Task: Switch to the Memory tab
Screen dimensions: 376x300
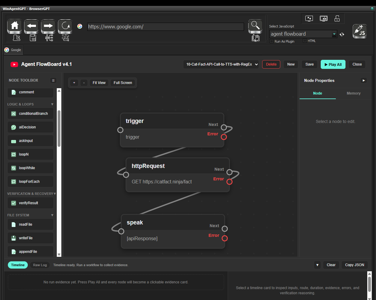Action: (354, 93)
